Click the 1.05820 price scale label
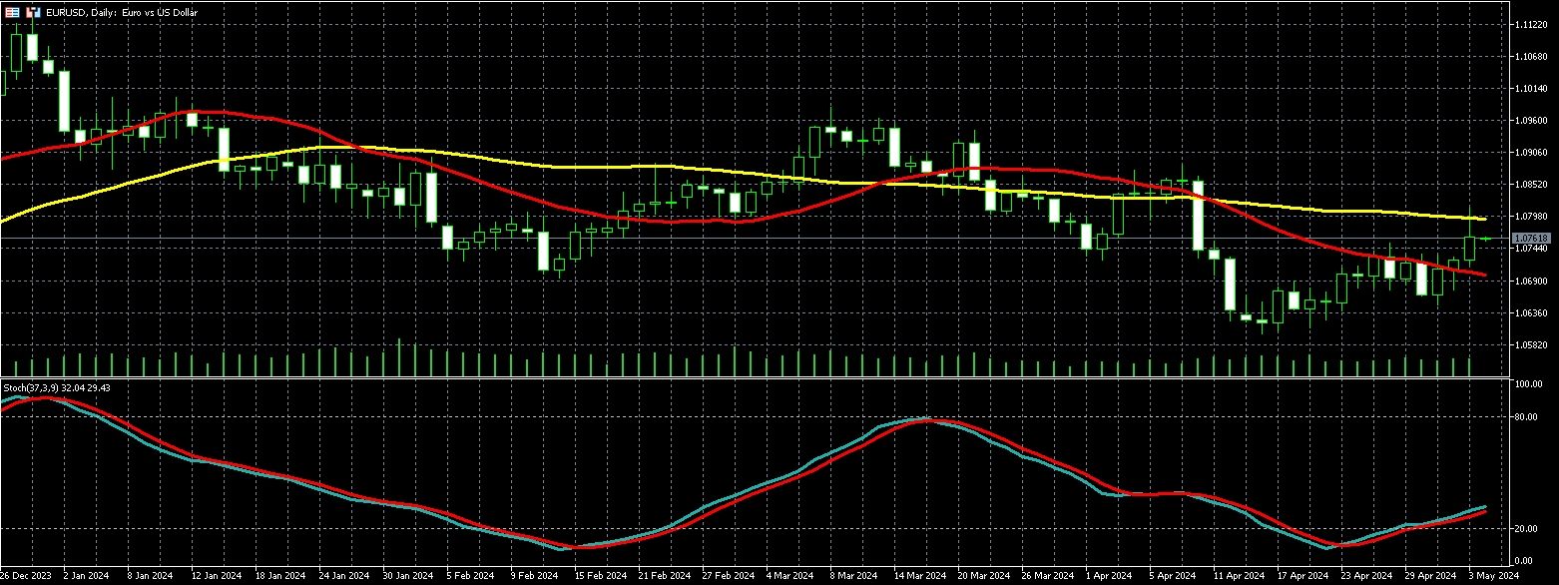This screenshot has height=585, width=1559. click(1530, 345)
